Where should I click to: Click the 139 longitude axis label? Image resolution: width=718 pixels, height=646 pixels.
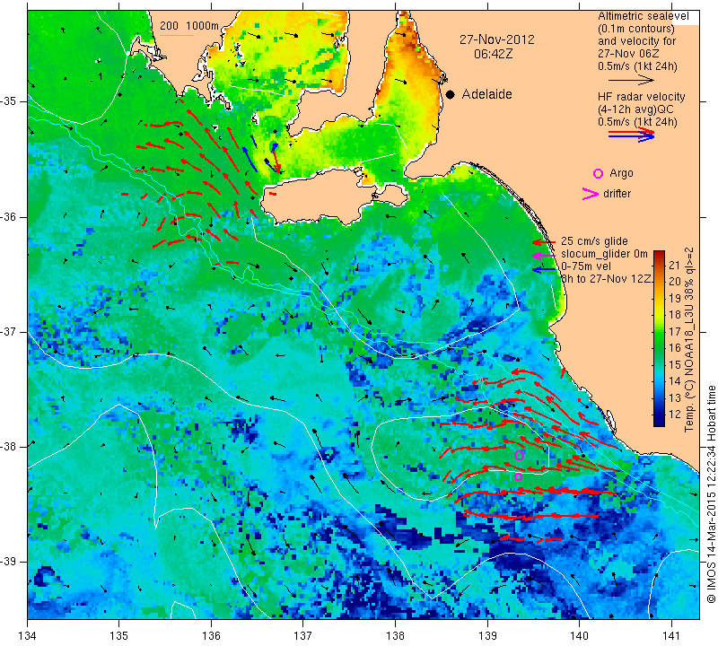[487, 635]
